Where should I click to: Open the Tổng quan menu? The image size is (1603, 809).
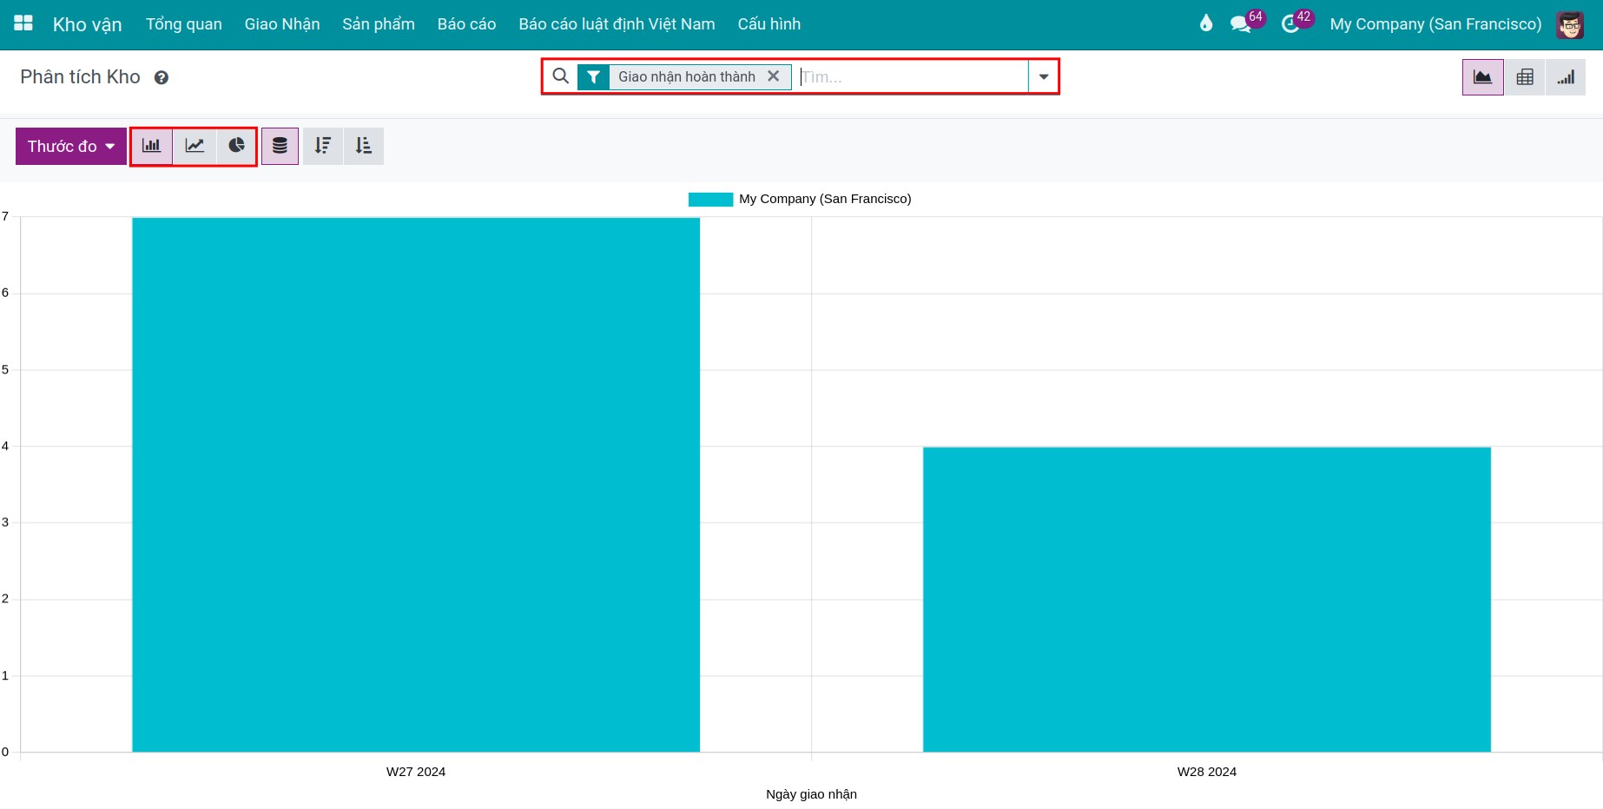click(184, 24)
